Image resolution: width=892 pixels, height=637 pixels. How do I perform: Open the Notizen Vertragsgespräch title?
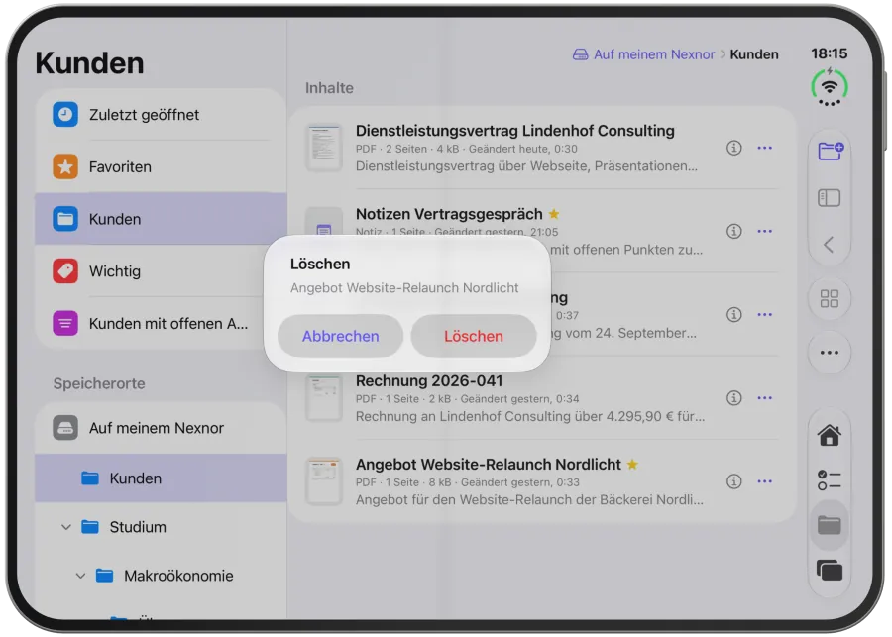click(449, 214)
